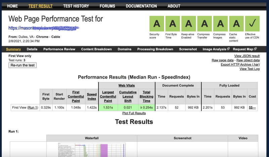This screenshot has width=269, height=157.
Task: Open the ABOUT menu item
Action: [x=174, y=6]
